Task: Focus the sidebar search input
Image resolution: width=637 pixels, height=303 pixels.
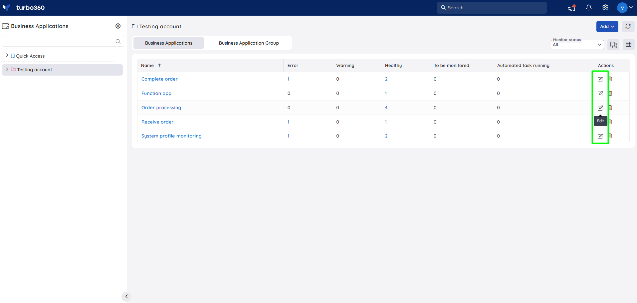Action: [x=63, y=41]
